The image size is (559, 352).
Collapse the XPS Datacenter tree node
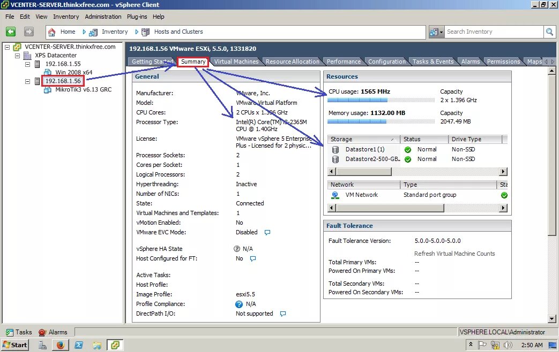17,56
